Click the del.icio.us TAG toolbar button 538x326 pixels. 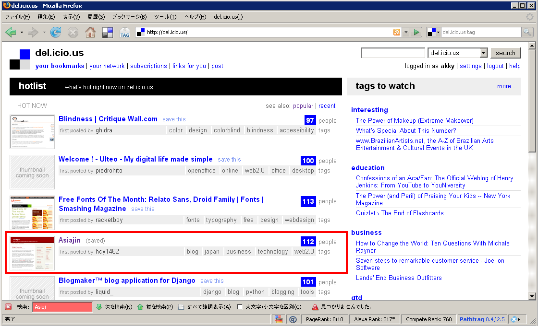(124, 33)
